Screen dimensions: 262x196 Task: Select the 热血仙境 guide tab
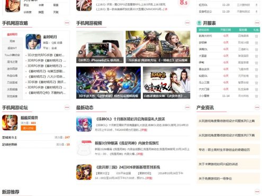tap(12, 76)
